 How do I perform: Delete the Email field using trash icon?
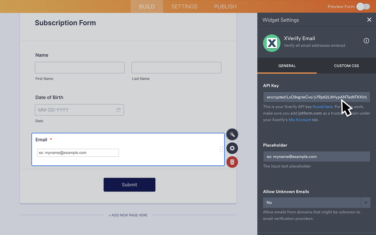(232, 162)
